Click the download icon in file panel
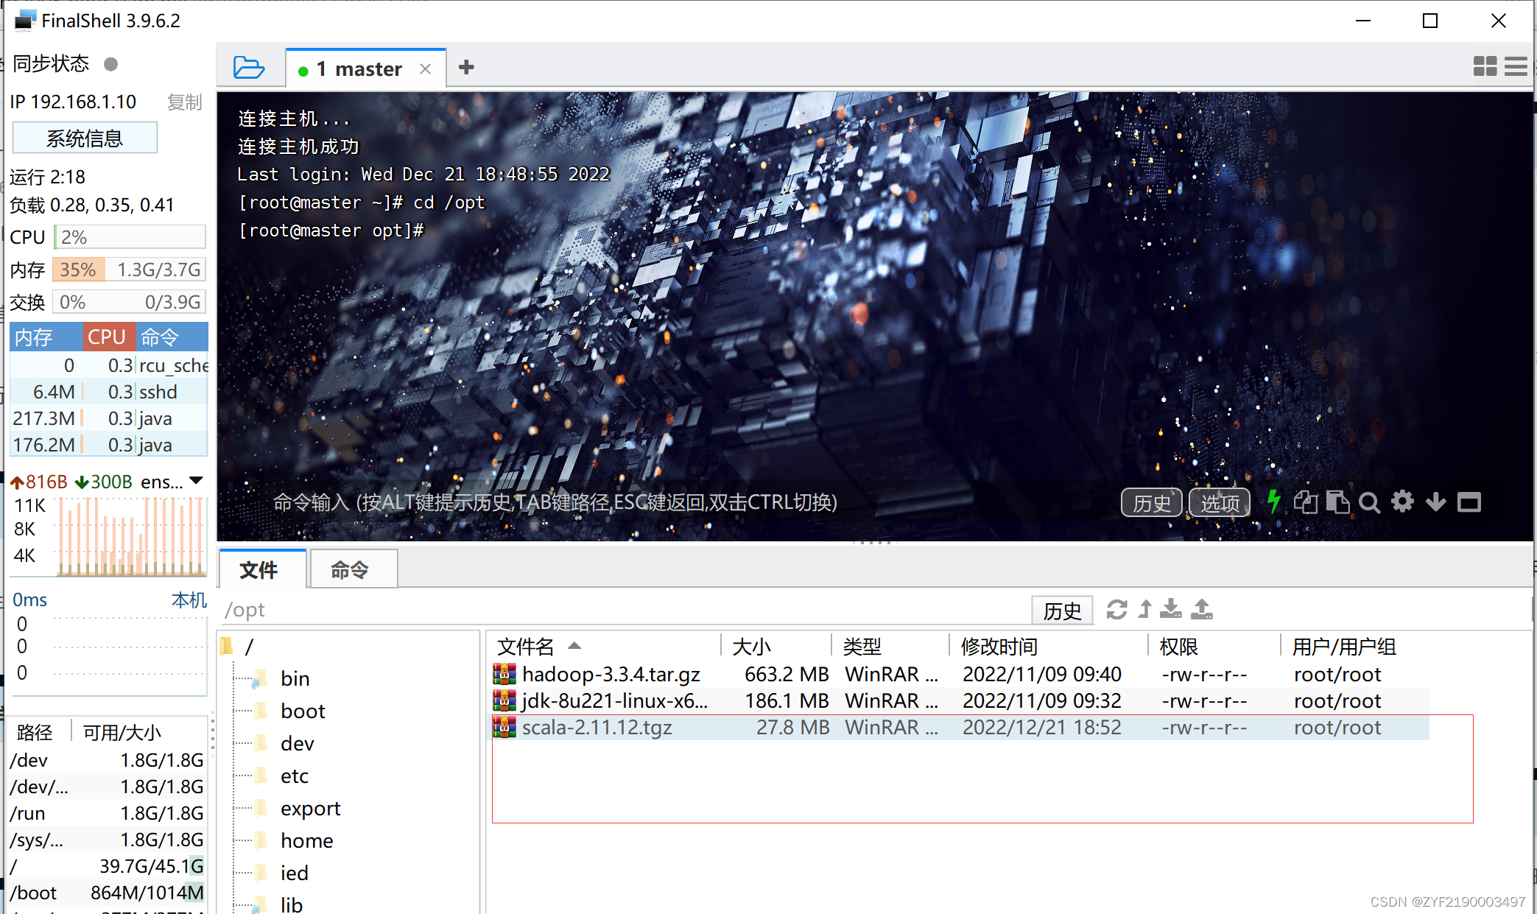The height and width of the screenshot is (914, 1537). pyautogui.click(x=1170, y=610)
